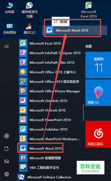Screen dimensions: 111x181
Task: Click Solitaire Collection cards icon
Action: coord(21,177)
